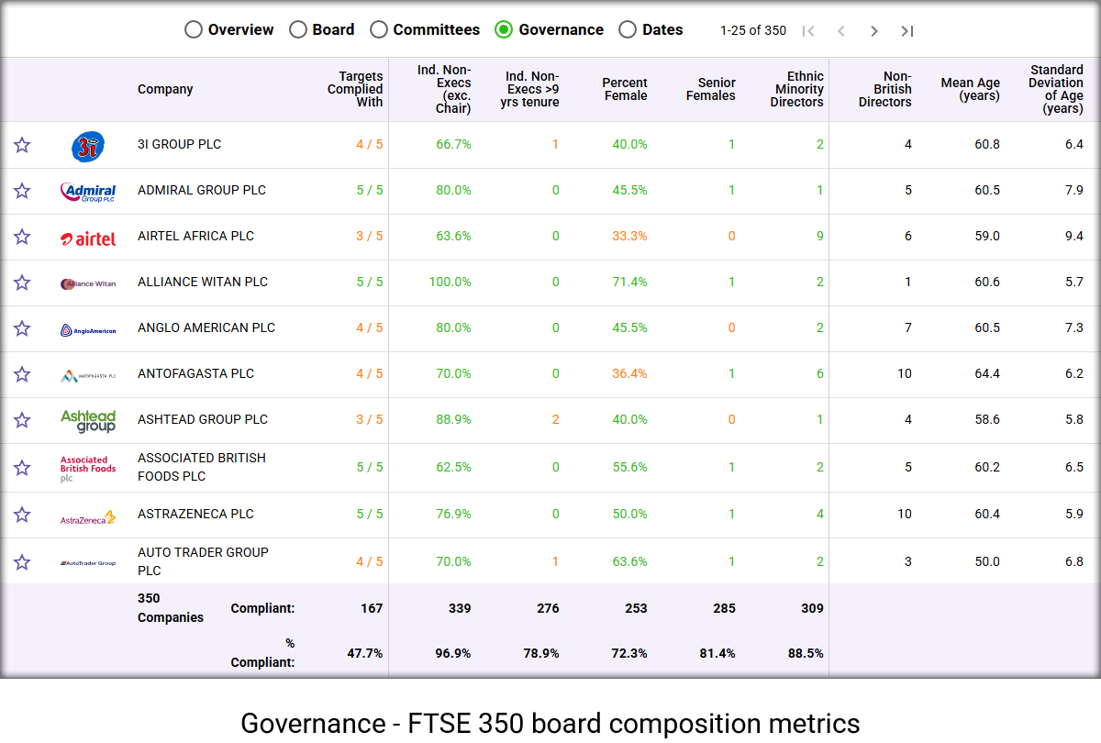Click the Admiral Group logo
The width and height of the screenshot is (1101, 743).
point(88,192)
